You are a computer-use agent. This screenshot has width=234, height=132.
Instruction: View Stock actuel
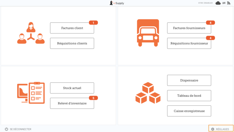point(72,88)
